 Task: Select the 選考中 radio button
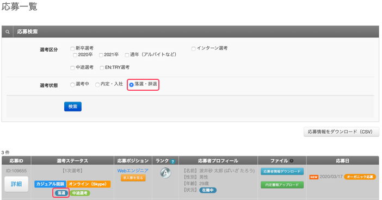[x=72, y=85]
